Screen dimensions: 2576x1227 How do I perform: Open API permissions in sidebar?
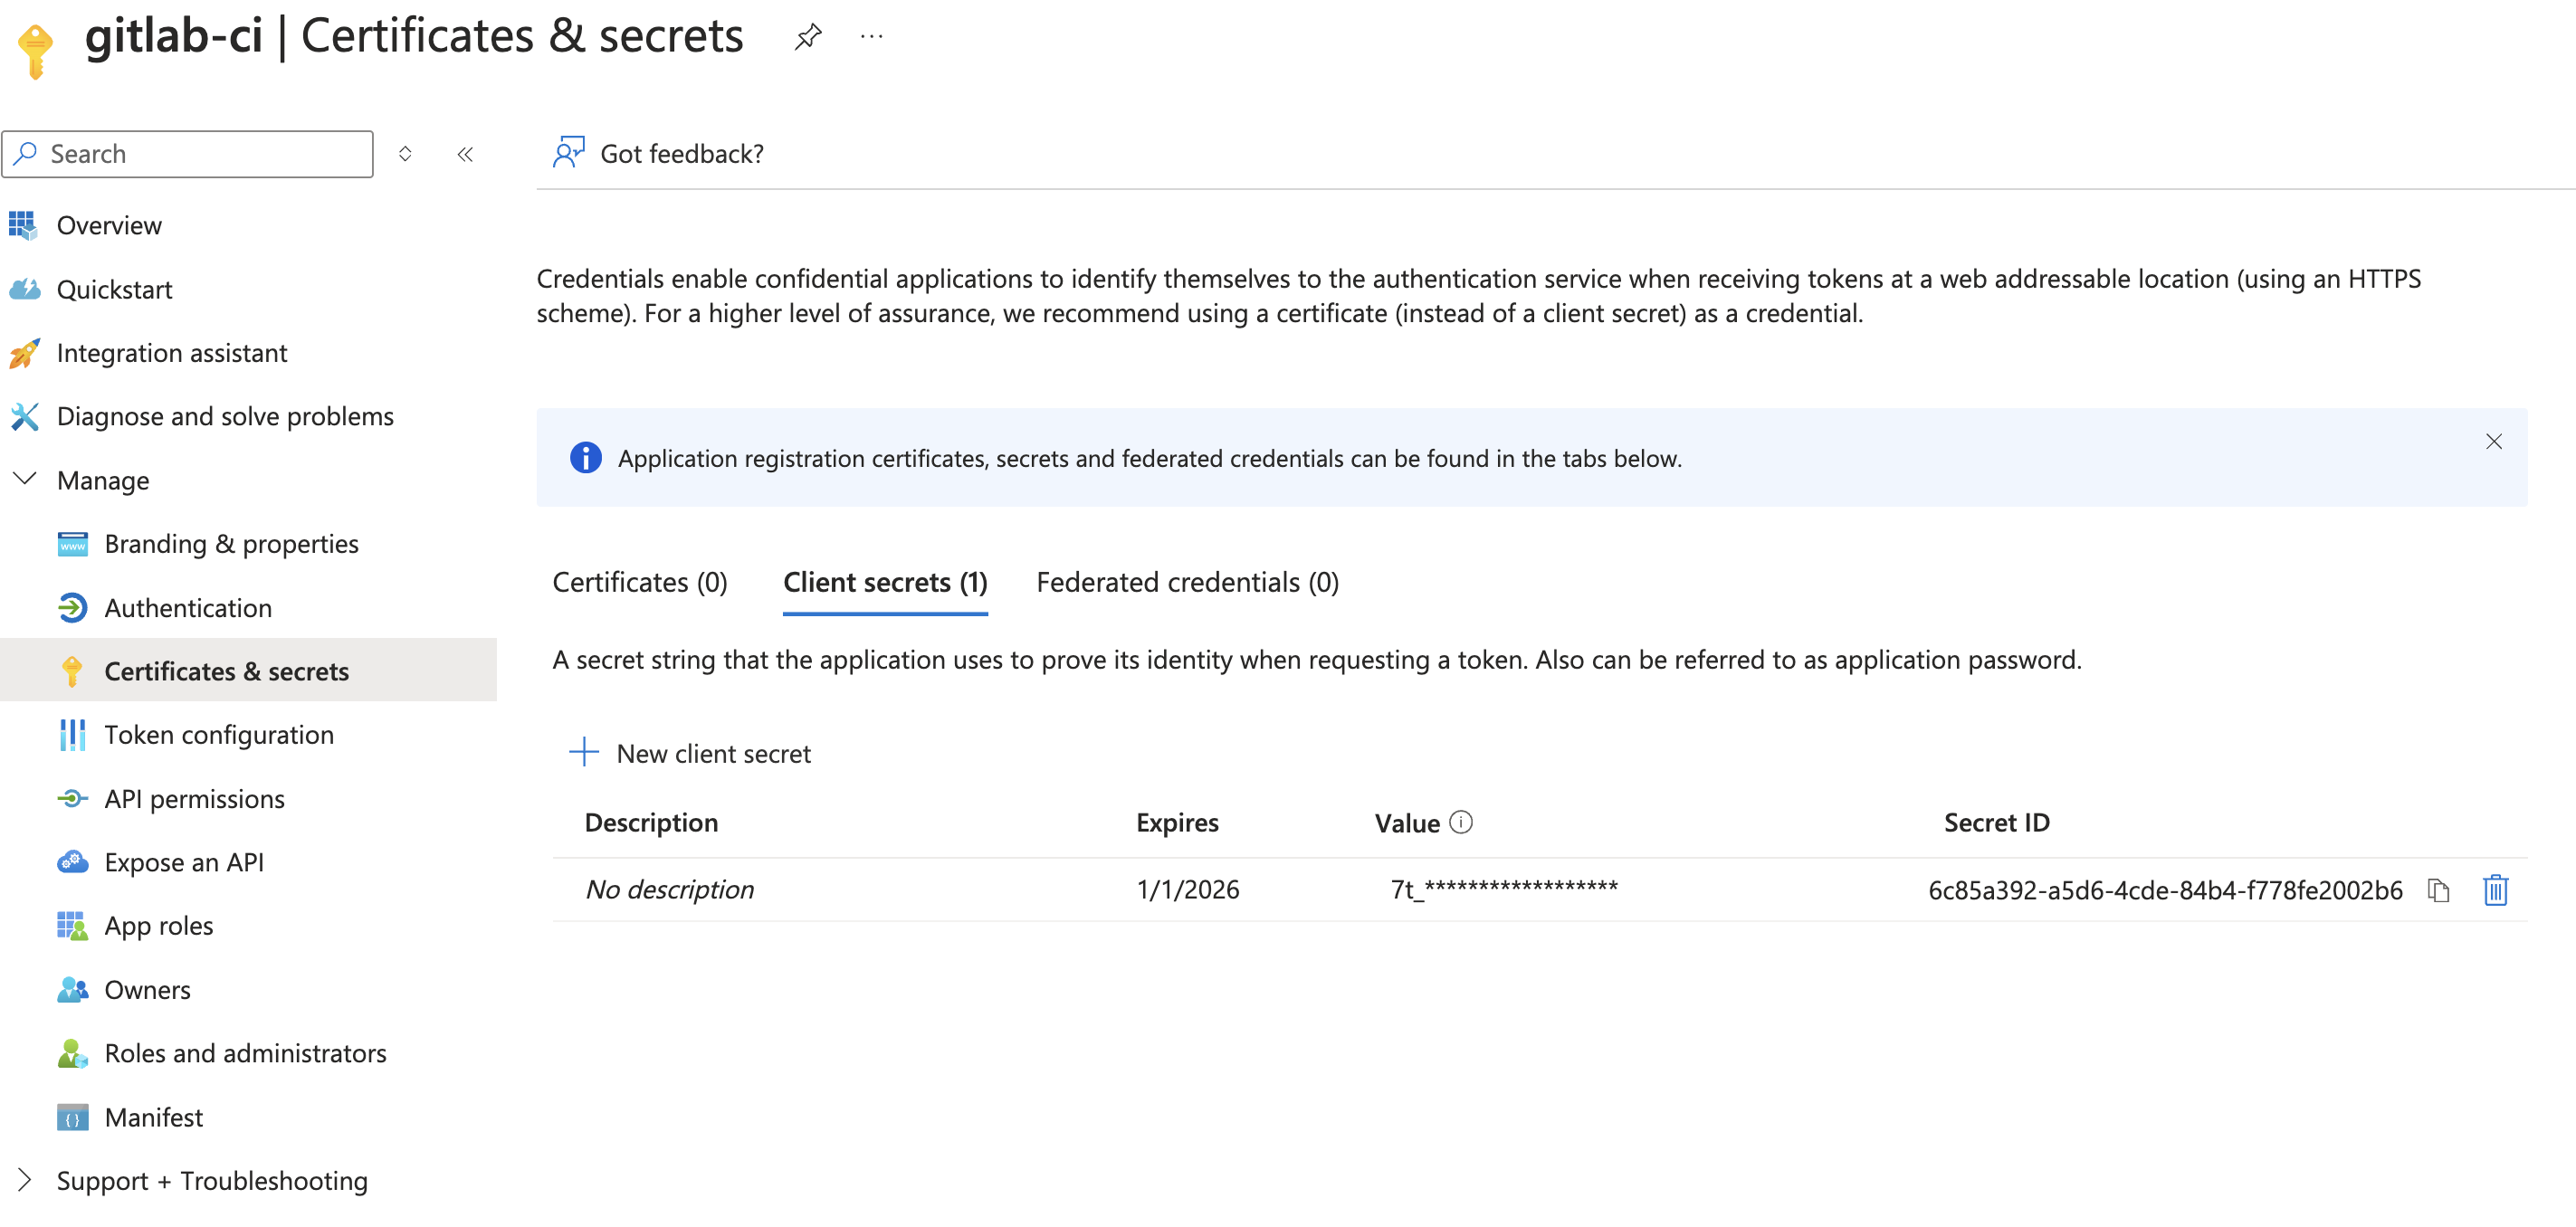[194, 799]
